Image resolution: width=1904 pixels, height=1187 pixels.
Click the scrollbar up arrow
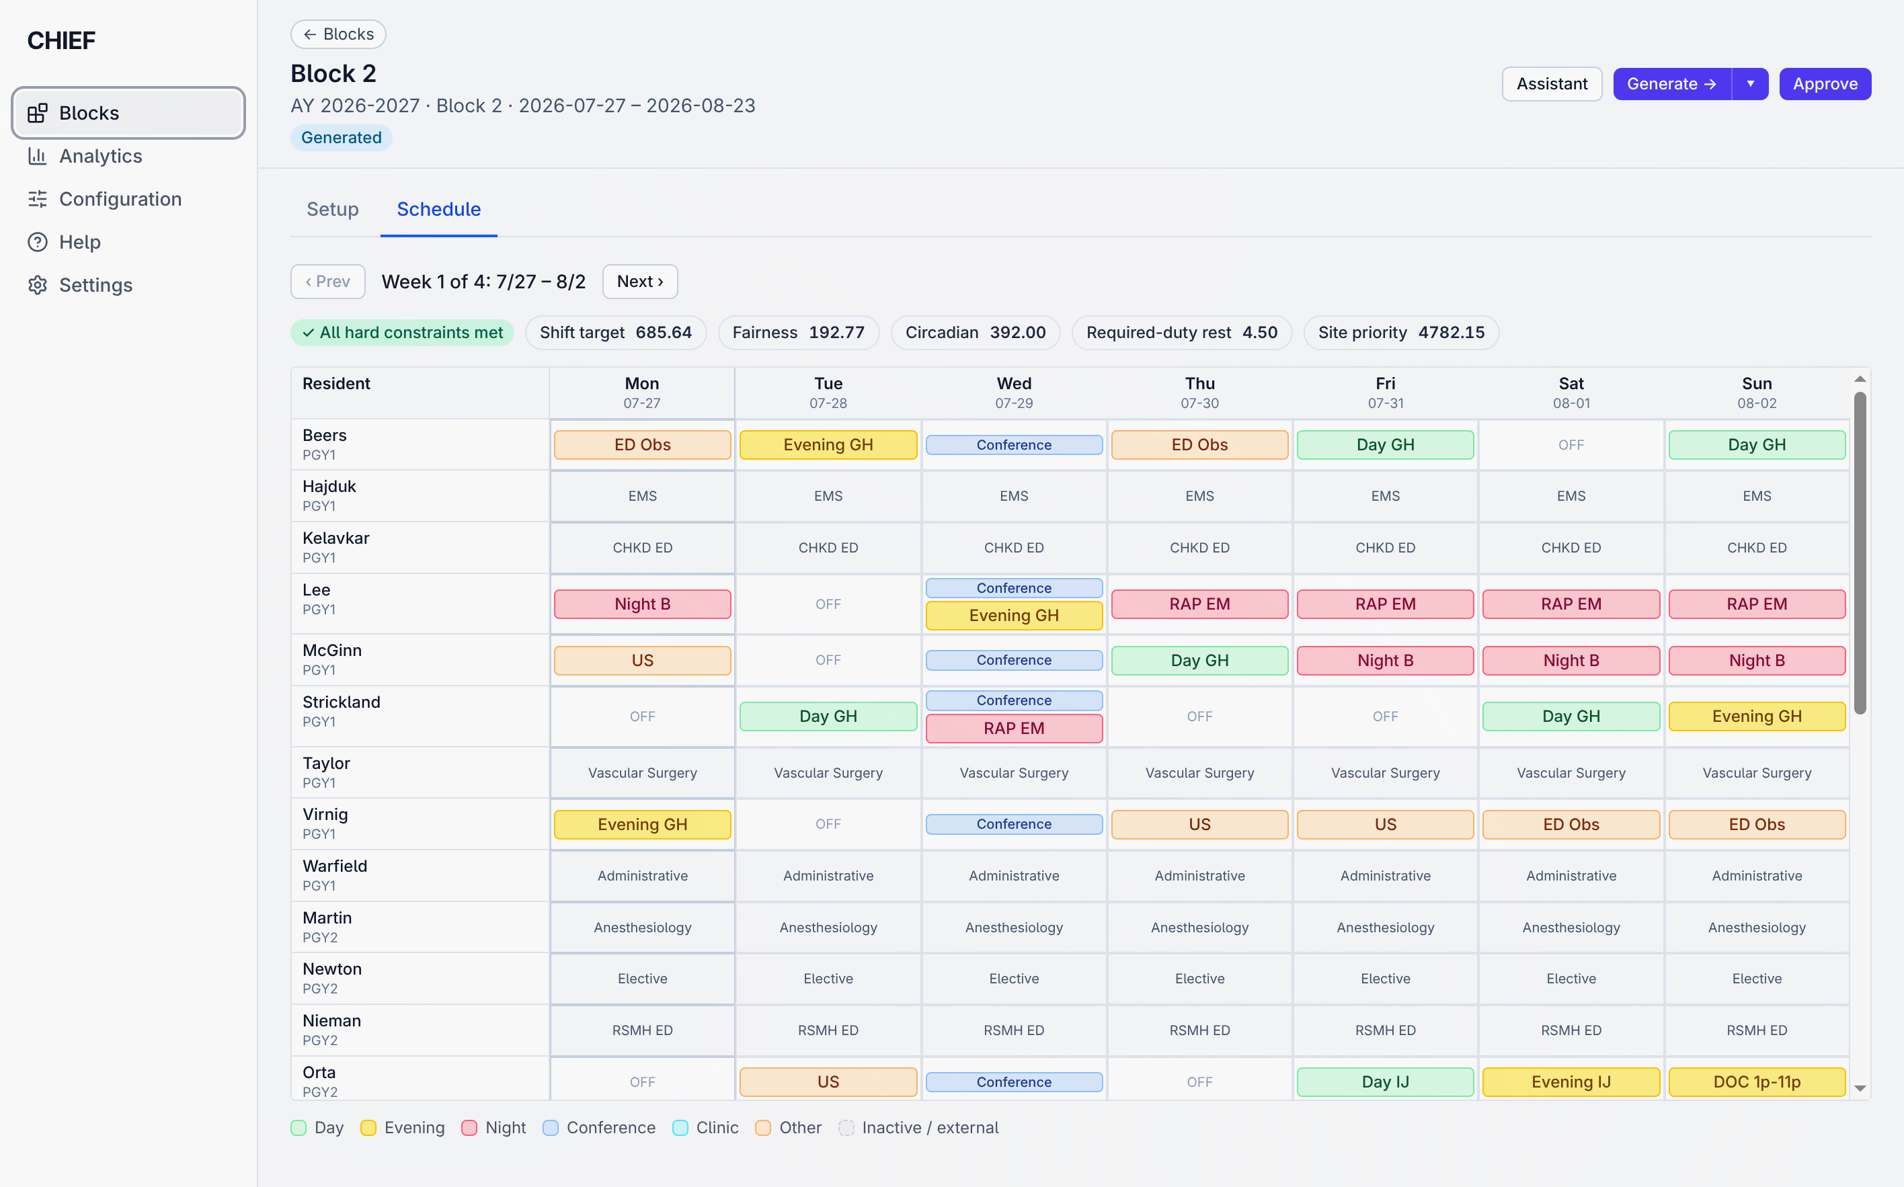[1860, 379]
